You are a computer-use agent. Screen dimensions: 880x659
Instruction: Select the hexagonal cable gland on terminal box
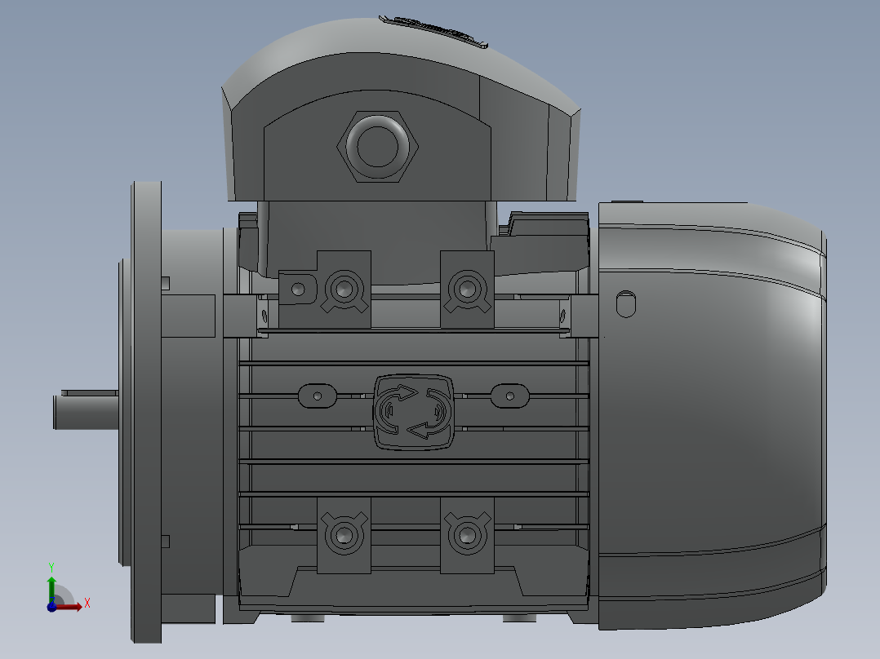(x=377, y=146)
